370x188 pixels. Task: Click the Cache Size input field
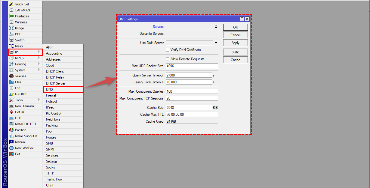click(x=189, y=108)
